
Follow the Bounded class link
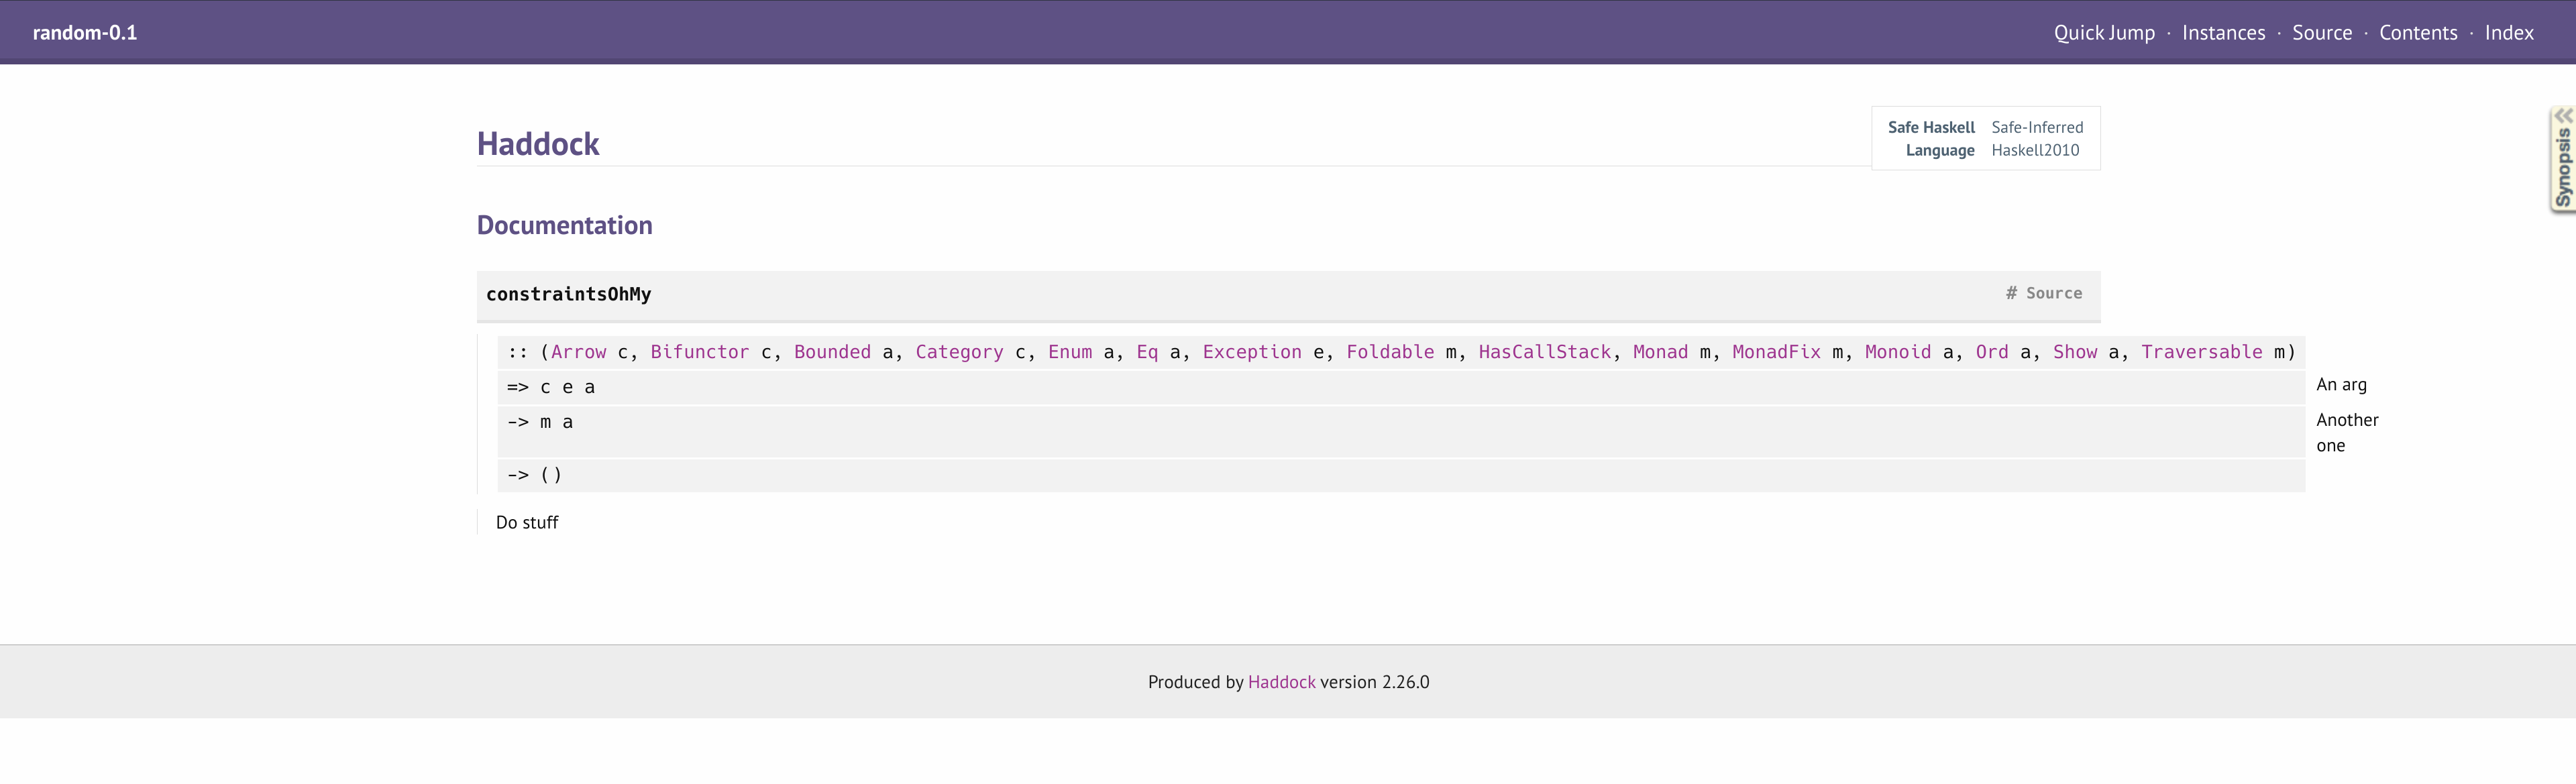tap(832, 352)
